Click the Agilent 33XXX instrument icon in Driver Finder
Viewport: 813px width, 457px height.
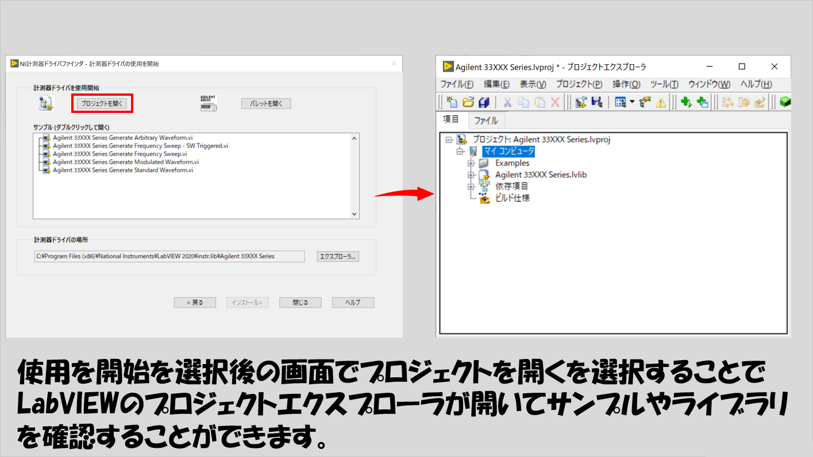208,103
